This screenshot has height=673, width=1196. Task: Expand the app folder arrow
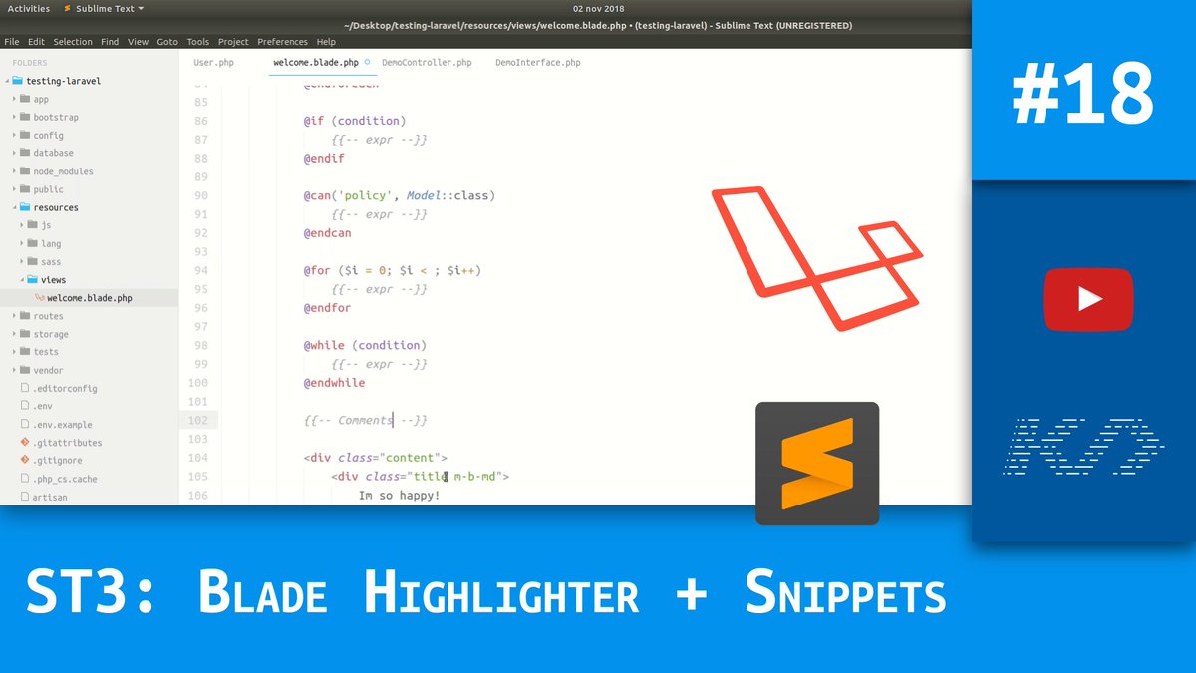click(14, 99)
